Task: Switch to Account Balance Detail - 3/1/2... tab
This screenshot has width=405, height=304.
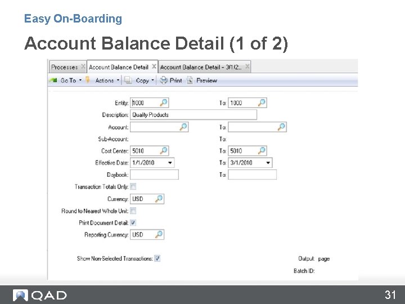Action: point(201,67)
